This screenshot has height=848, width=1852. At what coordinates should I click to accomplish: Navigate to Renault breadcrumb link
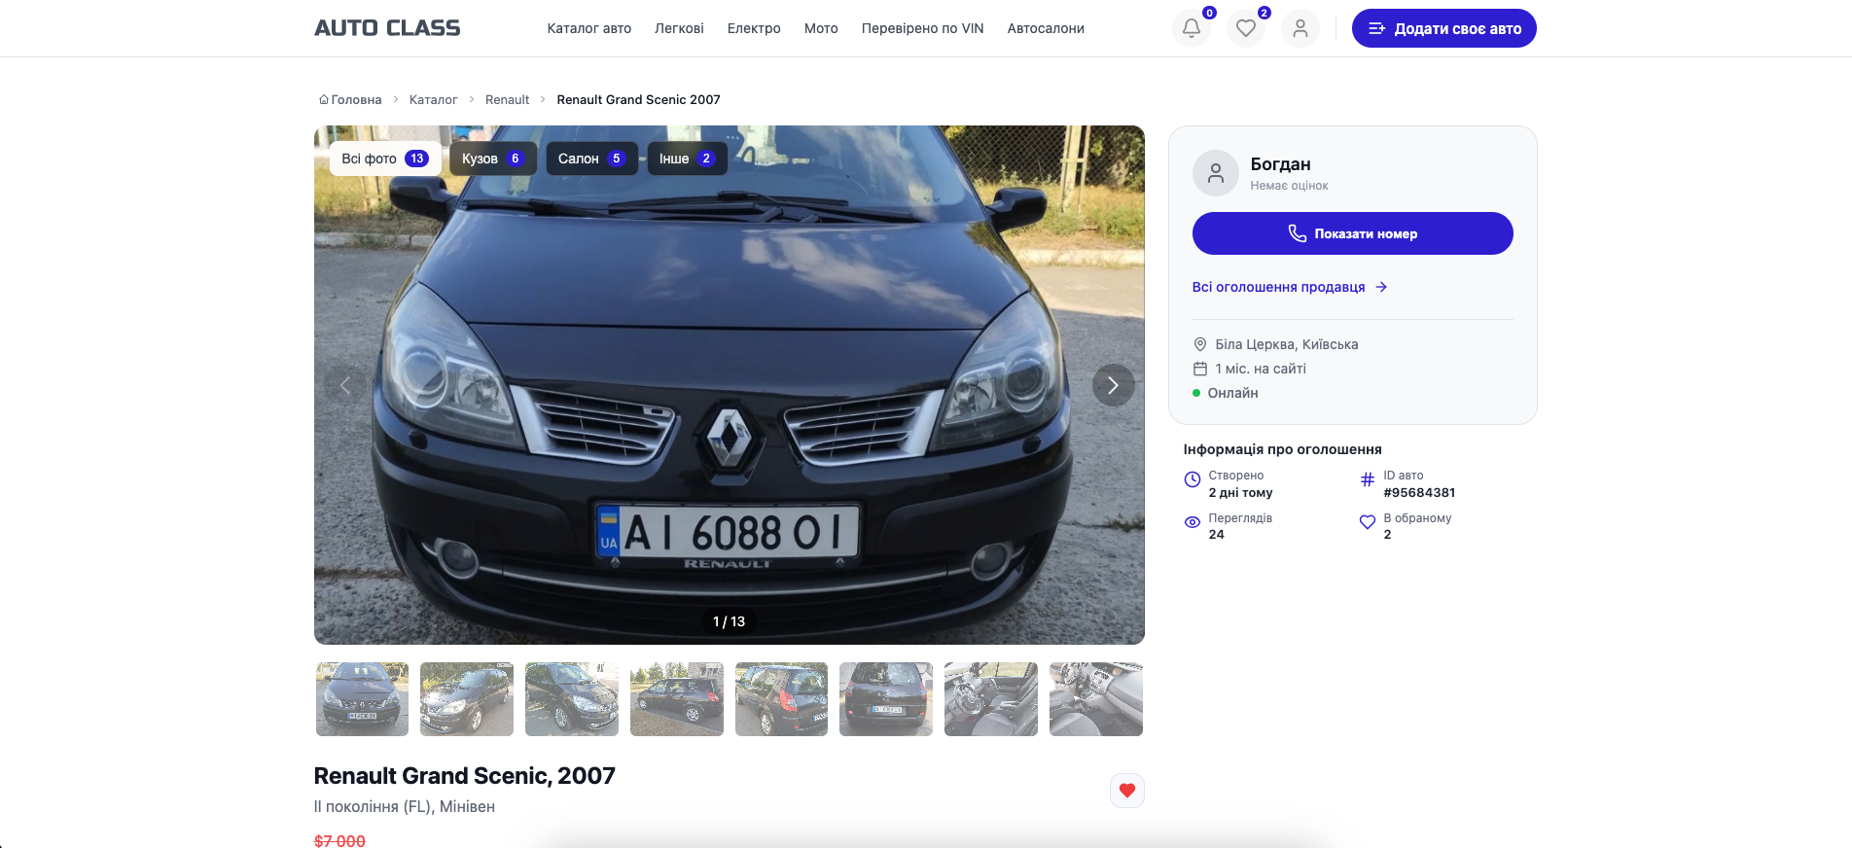click(x=507, y=100)
